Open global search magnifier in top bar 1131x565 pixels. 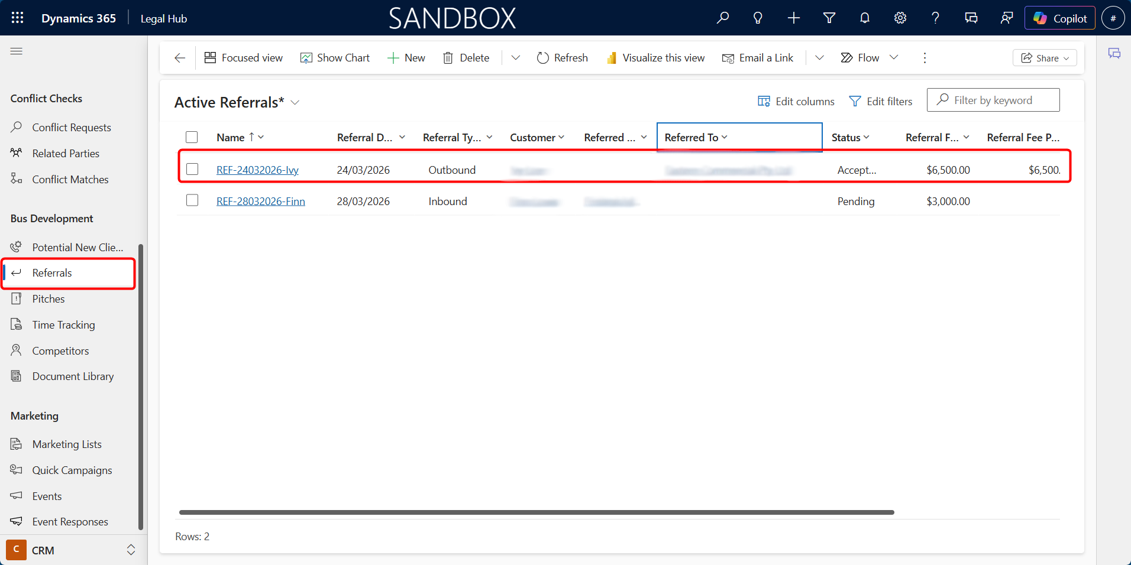pyautogui.click(x=723, y=18)
